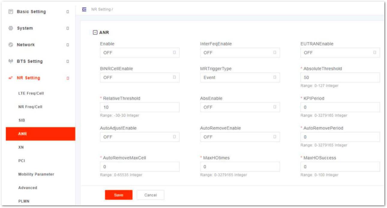Edit the MaxHOtimes field
The image size is (387, 208).
click(x=240, y=167)
